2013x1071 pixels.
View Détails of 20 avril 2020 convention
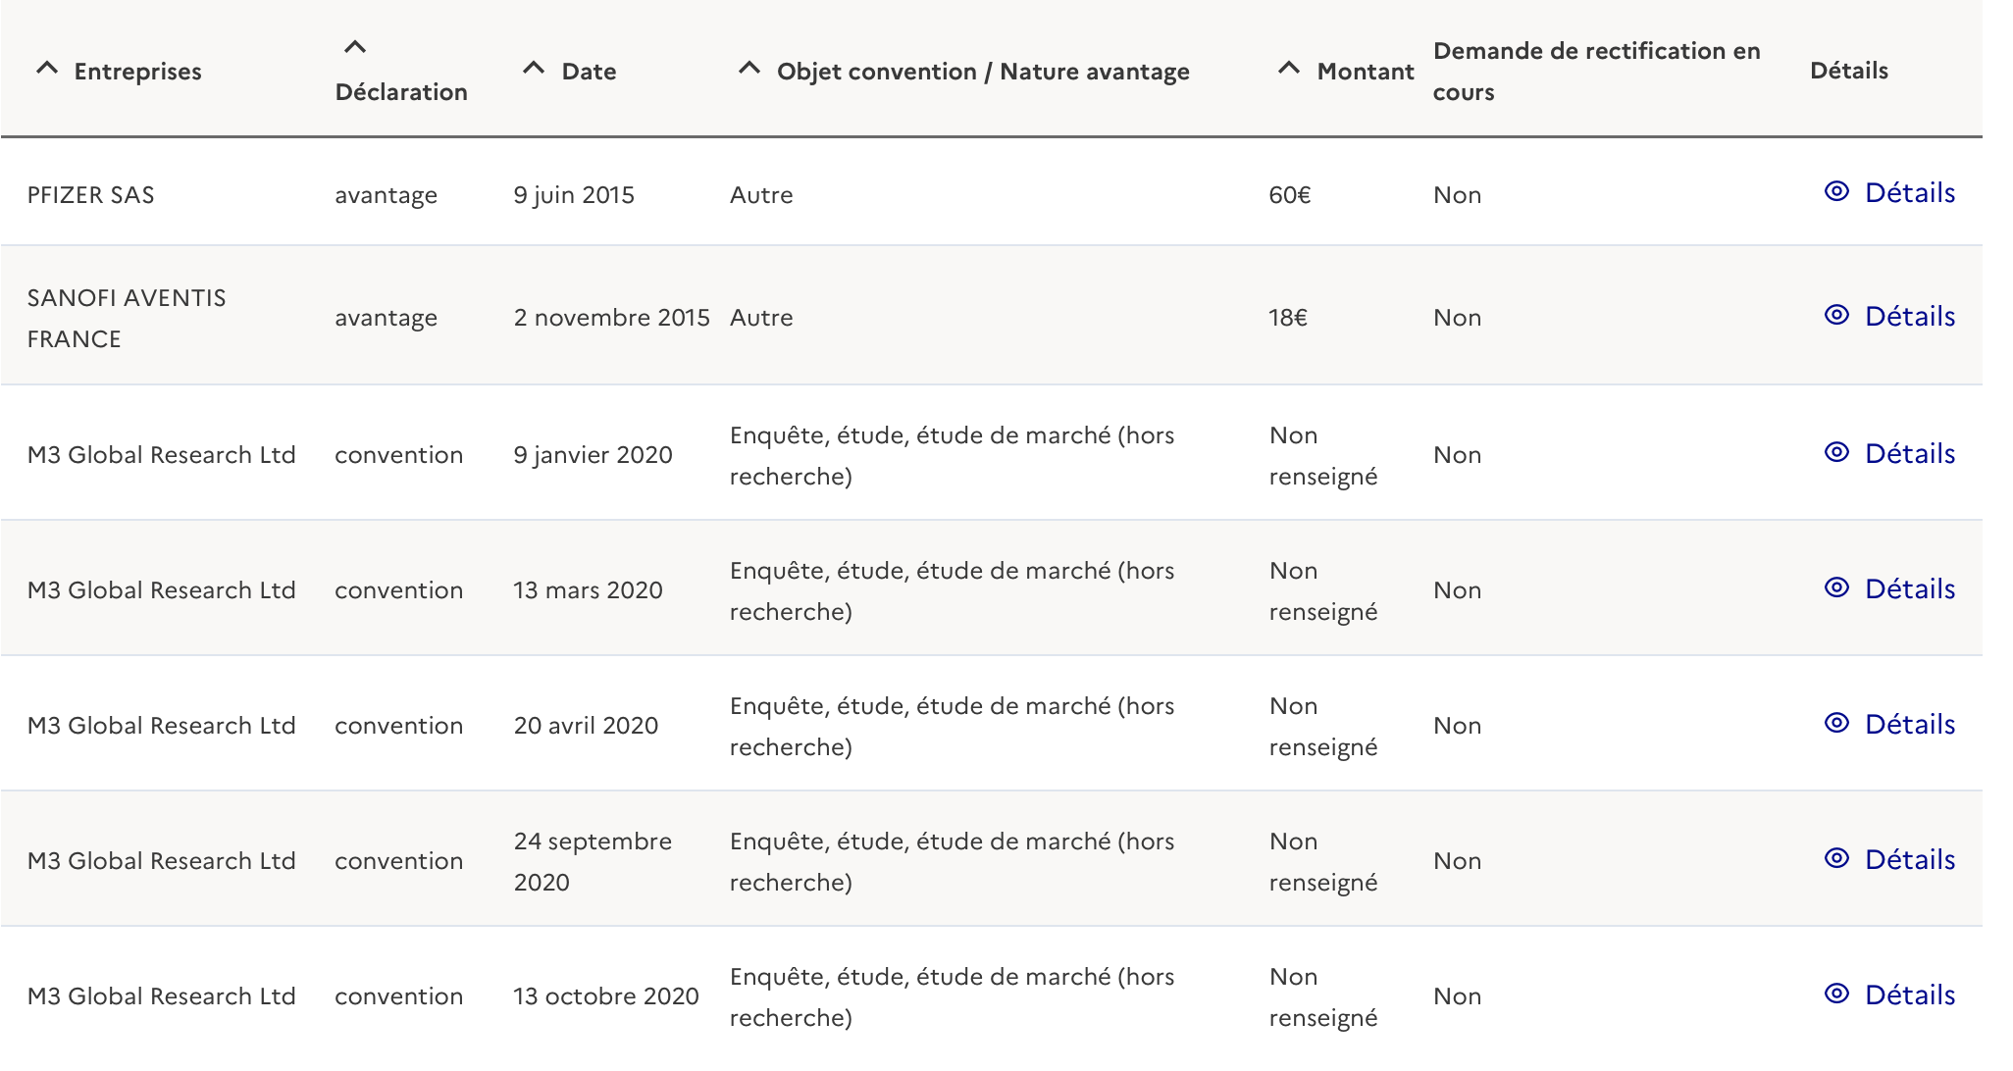coord(1909,725)
